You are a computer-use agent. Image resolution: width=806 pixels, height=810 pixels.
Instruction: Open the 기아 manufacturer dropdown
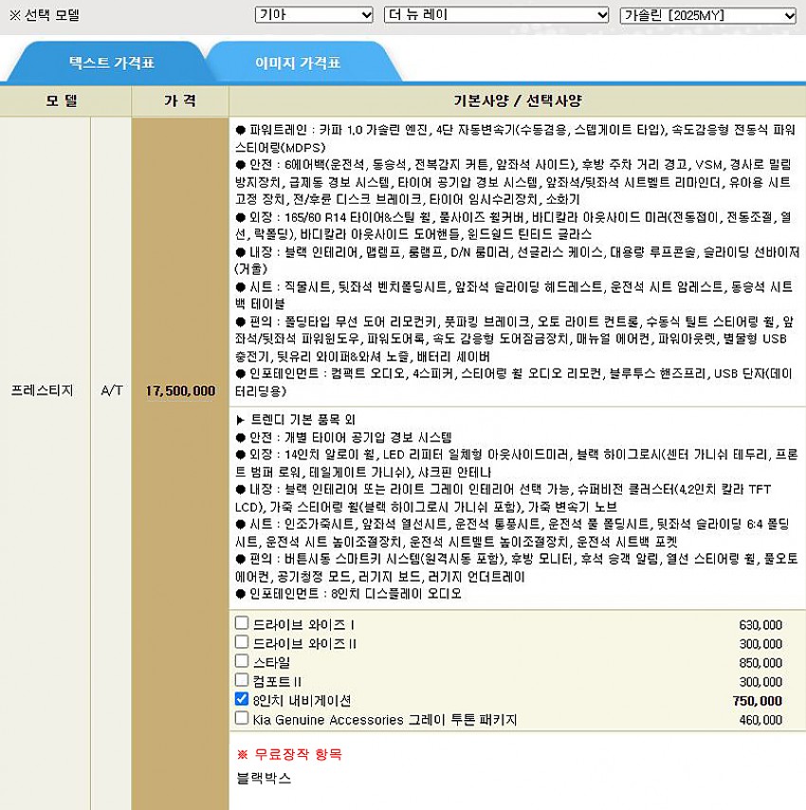pos(314,15)
